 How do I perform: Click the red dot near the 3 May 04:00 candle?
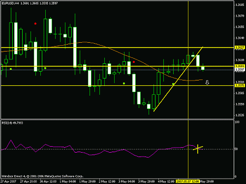(134, 62)
